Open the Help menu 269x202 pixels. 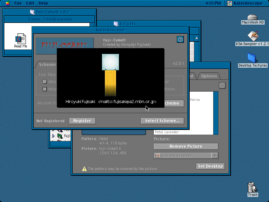[x=43, y=3]
